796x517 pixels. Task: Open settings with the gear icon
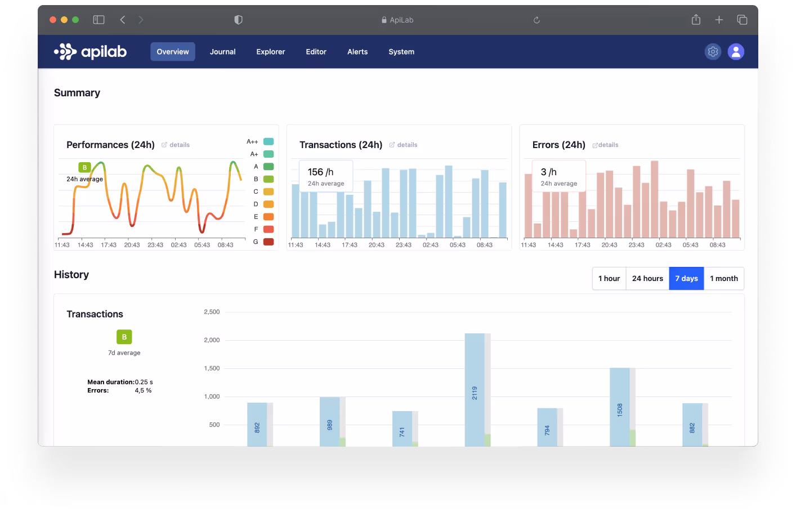[x=713, y=51]
